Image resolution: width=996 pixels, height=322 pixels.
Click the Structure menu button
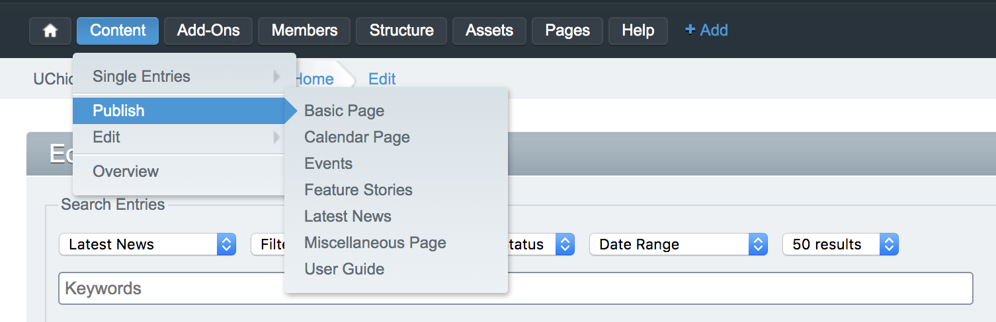point(401,31)
